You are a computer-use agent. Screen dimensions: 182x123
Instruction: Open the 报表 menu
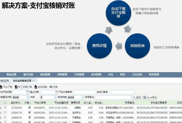122,74
